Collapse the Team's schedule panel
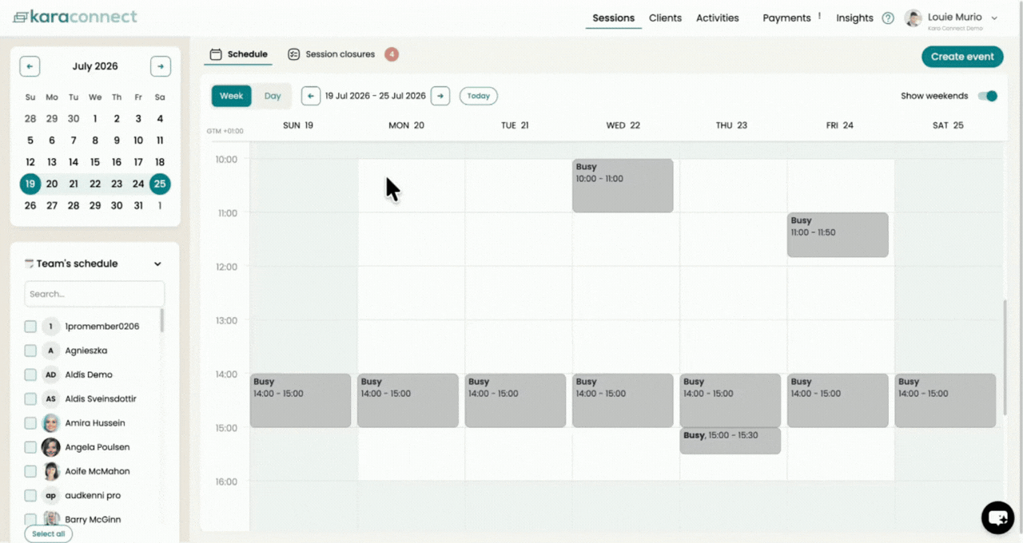The width and height of the screenshot is (1023, 543). coord(157,264)
